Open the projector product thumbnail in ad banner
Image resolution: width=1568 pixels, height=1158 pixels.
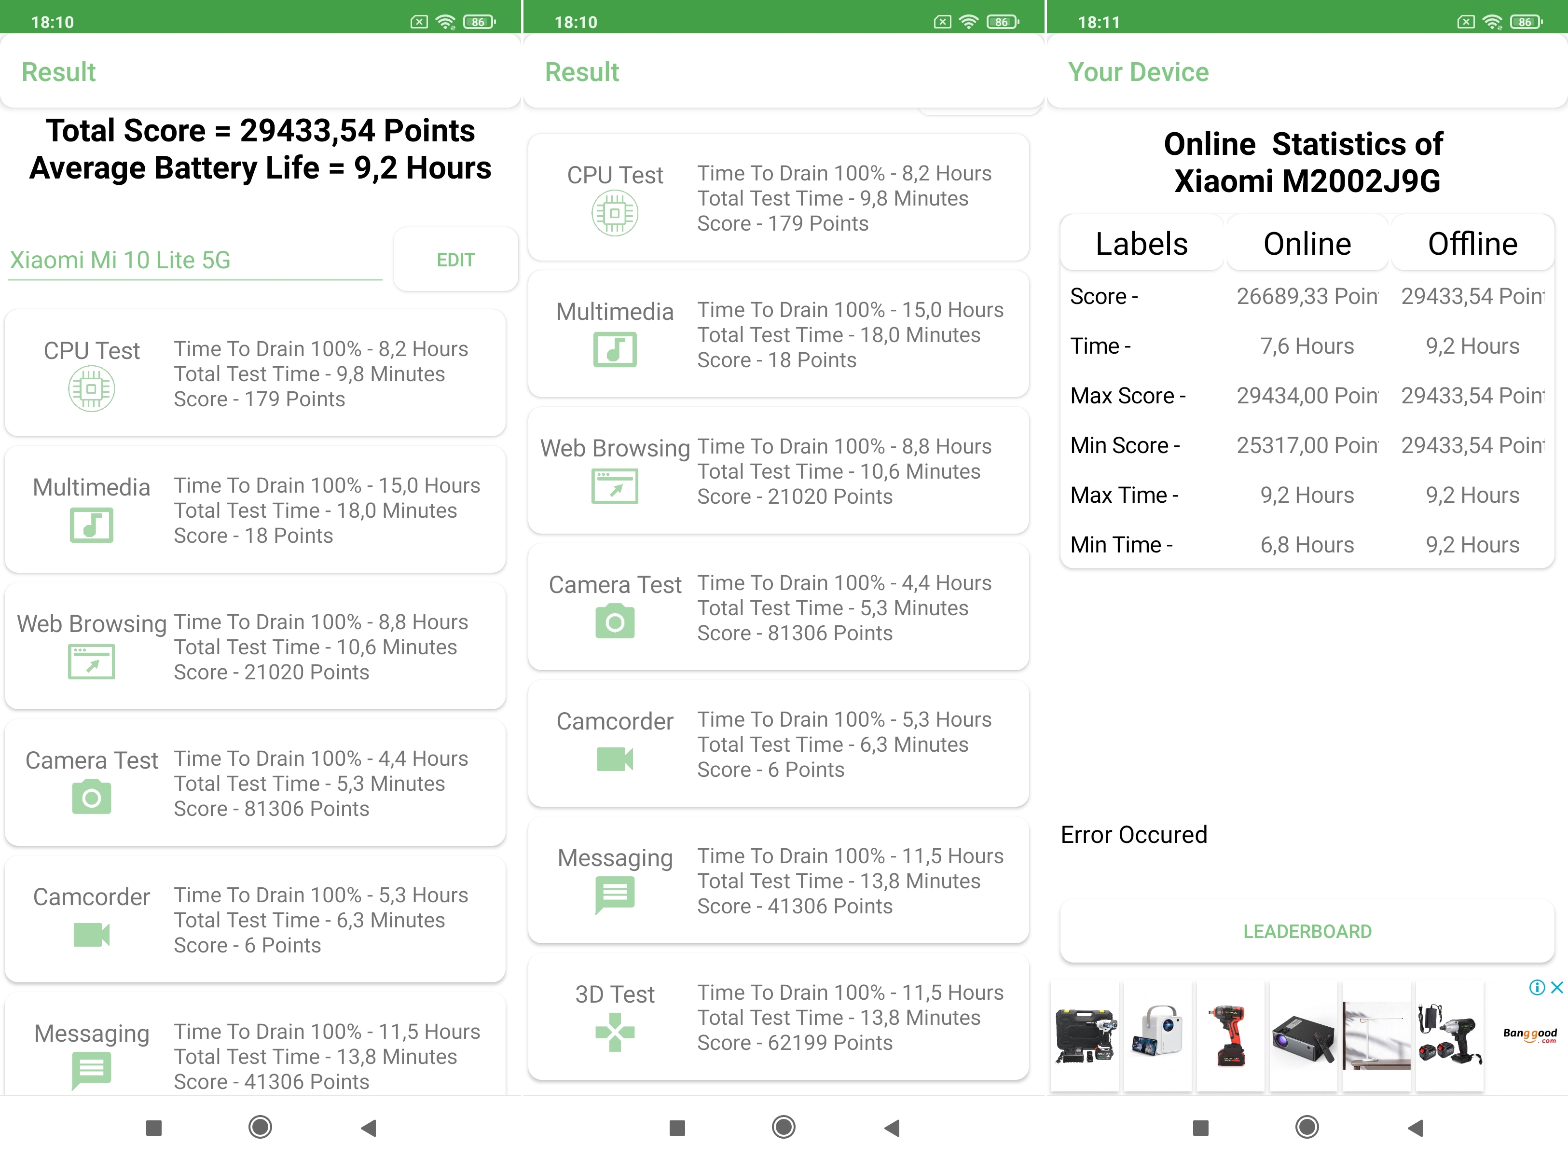(1303, 1036)
